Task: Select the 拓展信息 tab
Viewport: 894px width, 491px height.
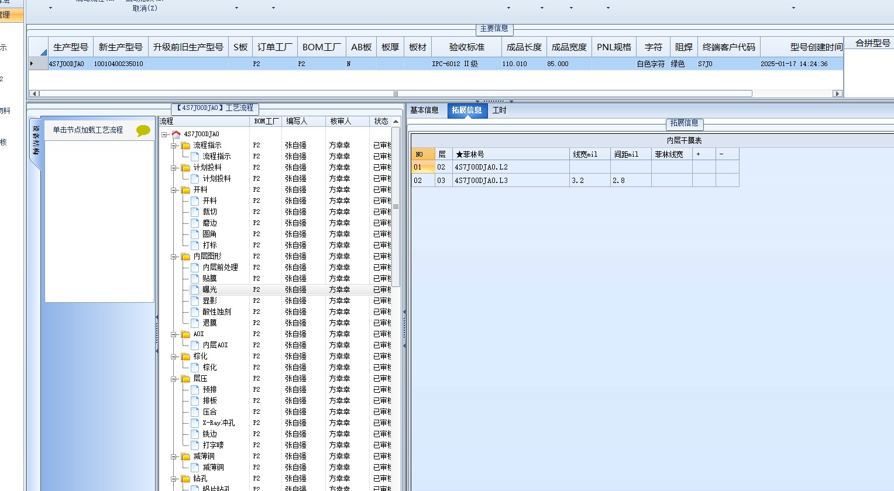Action: coord(467,110)
